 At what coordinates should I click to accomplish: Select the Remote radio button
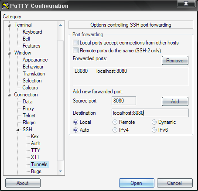click(x=115, y=122)
